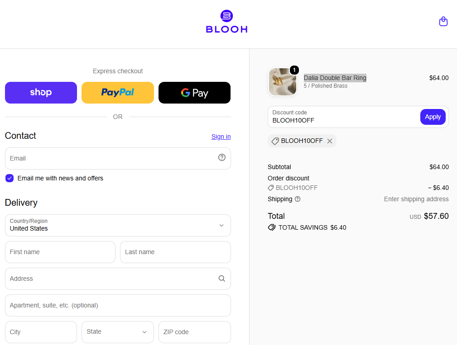Viewport: 457px width, 345px height.
Task: Click the Apartment, suite, etc. field
Action: (x=118, y=306)
